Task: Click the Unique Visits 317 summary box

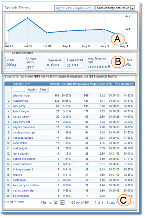Action: pos(34,63)
